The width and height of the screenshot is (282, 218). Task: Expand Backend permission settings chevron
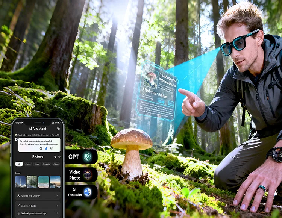57,213
